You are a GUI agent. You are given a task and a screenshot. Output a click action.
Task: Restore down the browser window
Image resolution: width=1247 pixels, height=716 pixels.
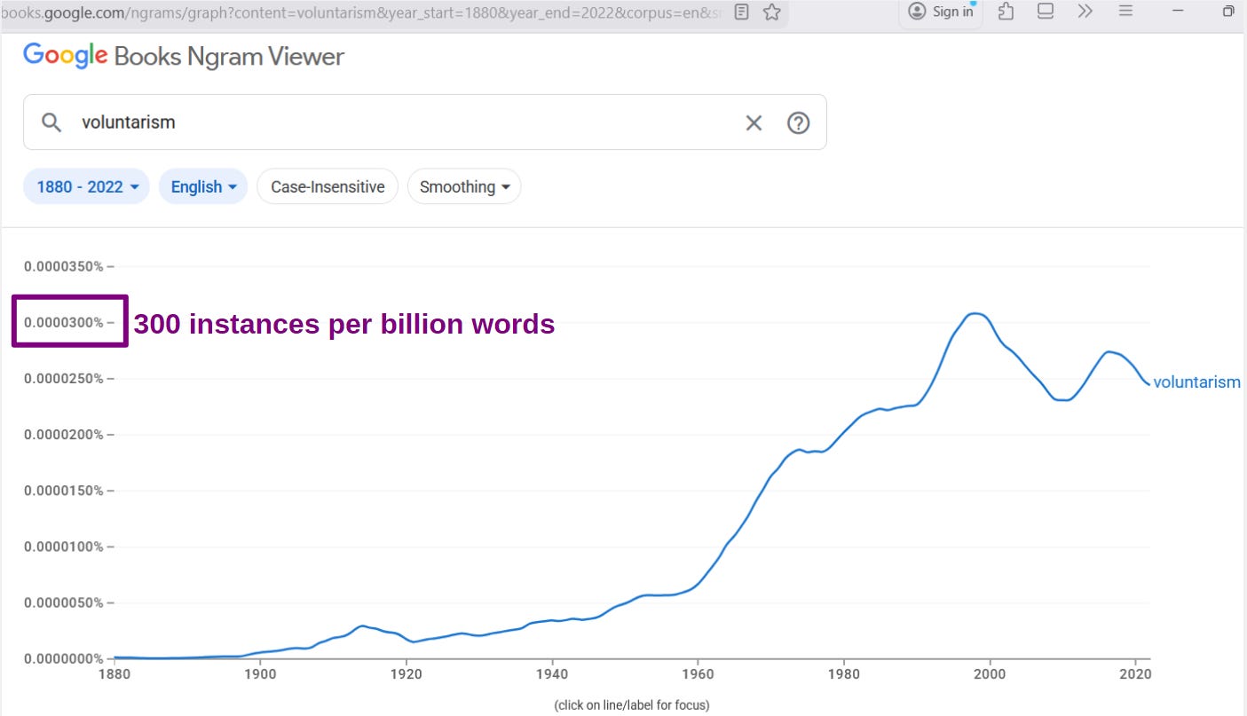click(x=1229, y=12)
